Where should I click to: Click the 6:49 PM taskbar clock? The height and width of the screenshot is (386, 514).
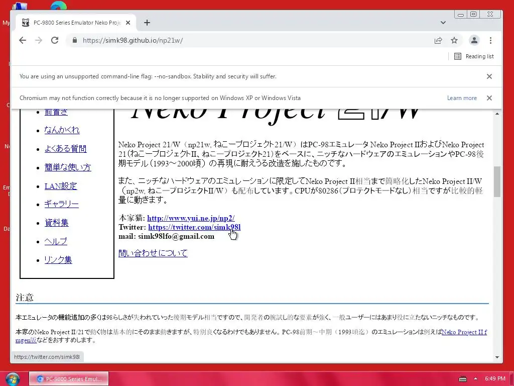coord(495,379)
